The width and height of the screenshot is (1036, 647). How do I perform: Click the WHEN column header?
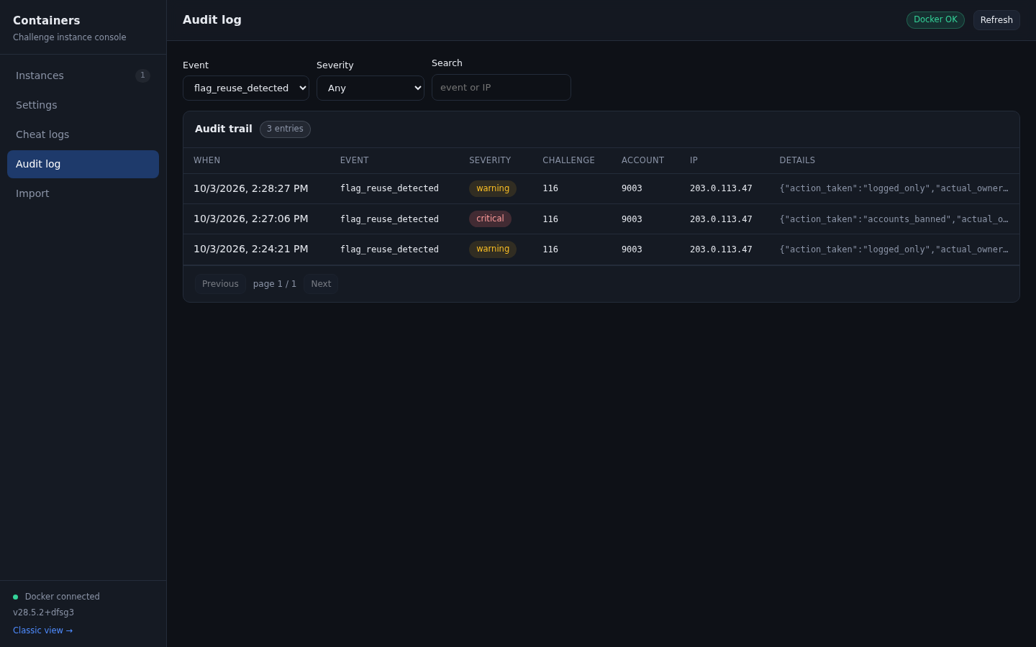(206, 160)
